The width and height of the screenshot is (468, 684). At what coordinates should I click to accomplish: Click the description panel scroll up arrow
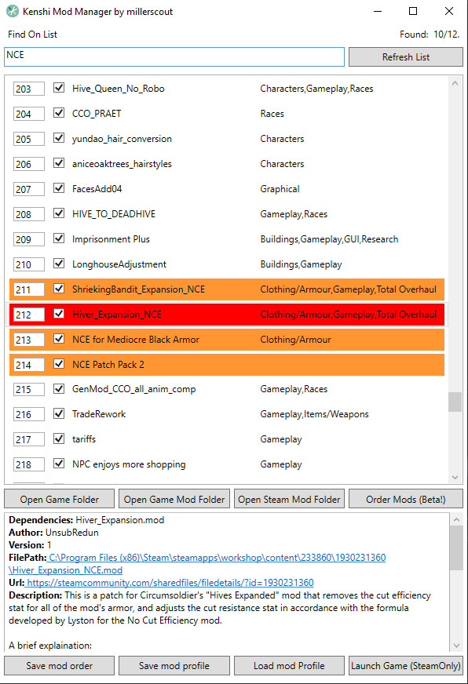click(x=456, y=519)
